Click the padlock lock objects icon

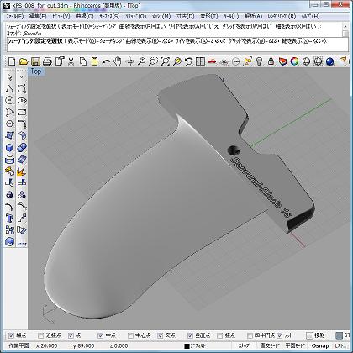click(271, 61)
